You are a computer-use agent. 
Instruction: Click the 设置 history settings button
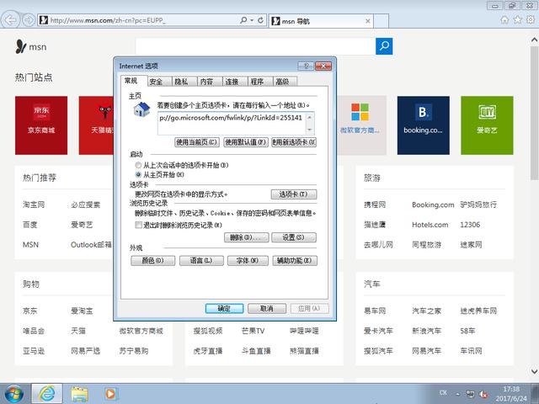click(294, 237)
